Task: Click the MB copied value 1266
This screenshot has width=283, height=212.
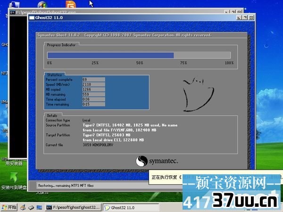Action: coord(93,90)
